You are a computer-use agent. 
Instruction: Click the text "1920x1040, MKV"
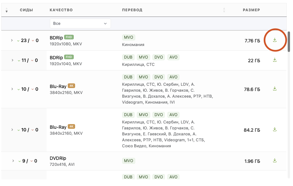pyautogui.click(x=66, y=64)
